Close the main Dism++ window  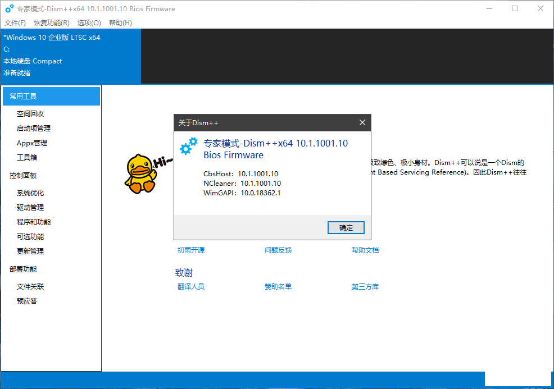[541, 8]
